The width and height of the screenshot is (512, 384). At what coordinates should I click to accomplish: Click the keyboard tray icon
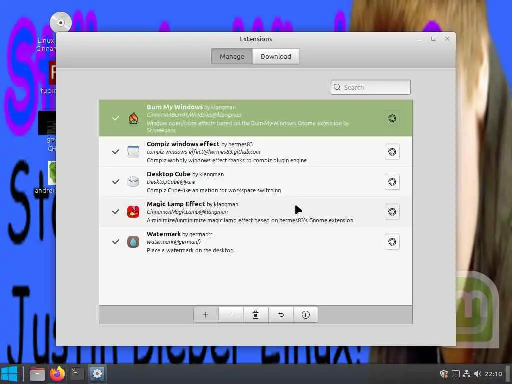tap(456, 374)
